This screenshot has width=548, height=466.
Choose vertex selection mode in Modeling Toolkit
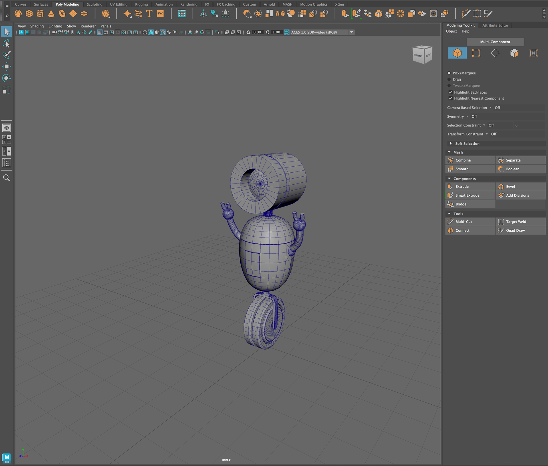[x=476, y=53]
